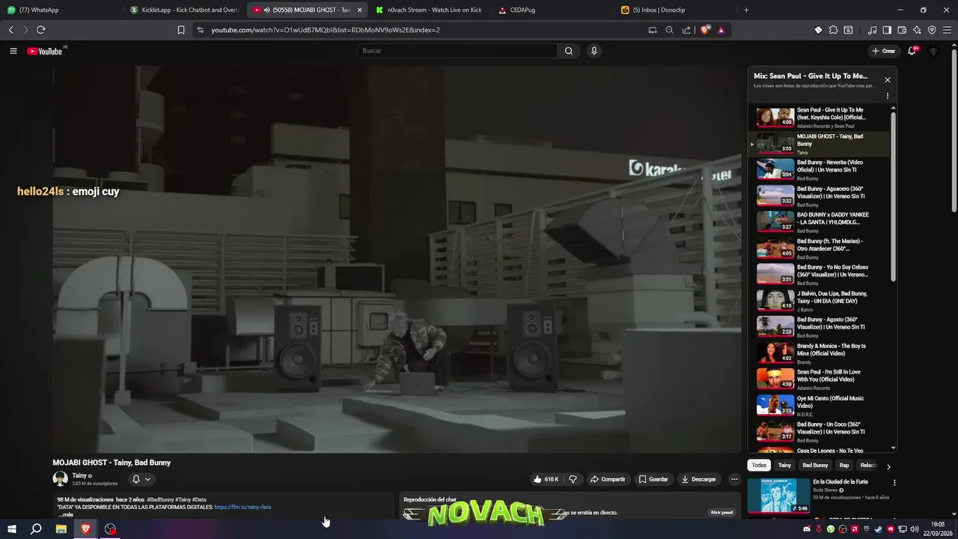Select the Tainy filter chip

coord(784,466)
